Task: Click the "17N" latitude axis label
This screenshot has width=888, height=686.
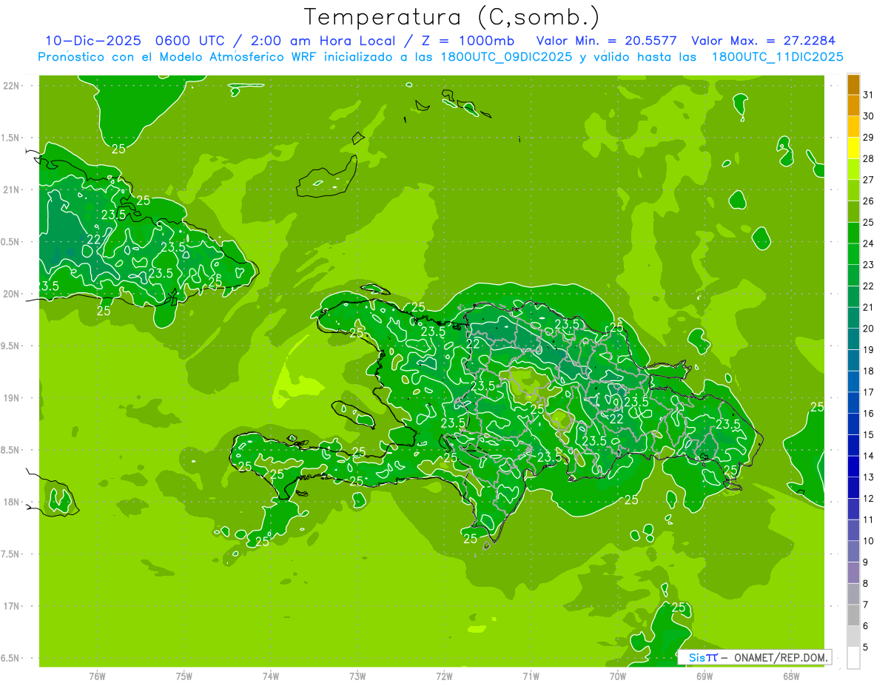Action: pos(12,607)
